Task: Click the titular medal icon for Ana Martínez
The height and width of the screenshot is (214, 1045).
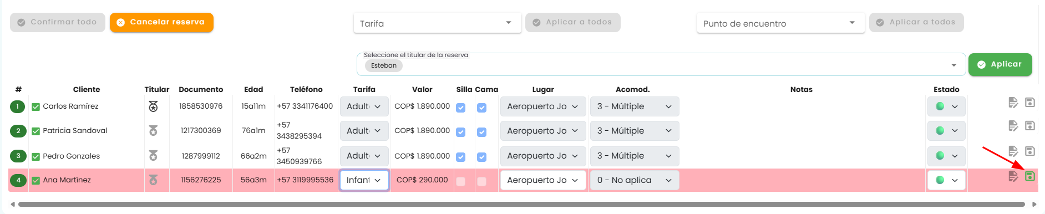Action: click(x=153, y=180)
